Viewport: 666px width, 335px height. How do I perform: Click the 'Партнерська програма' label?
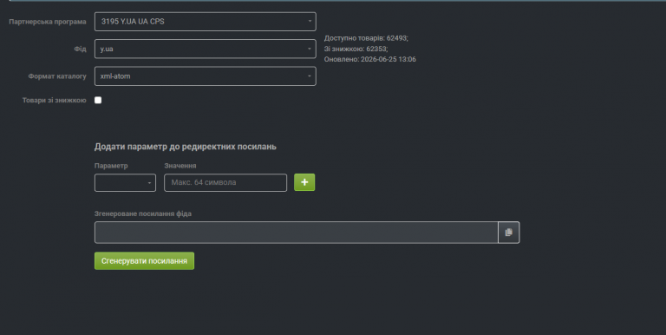tap(48, 22)
